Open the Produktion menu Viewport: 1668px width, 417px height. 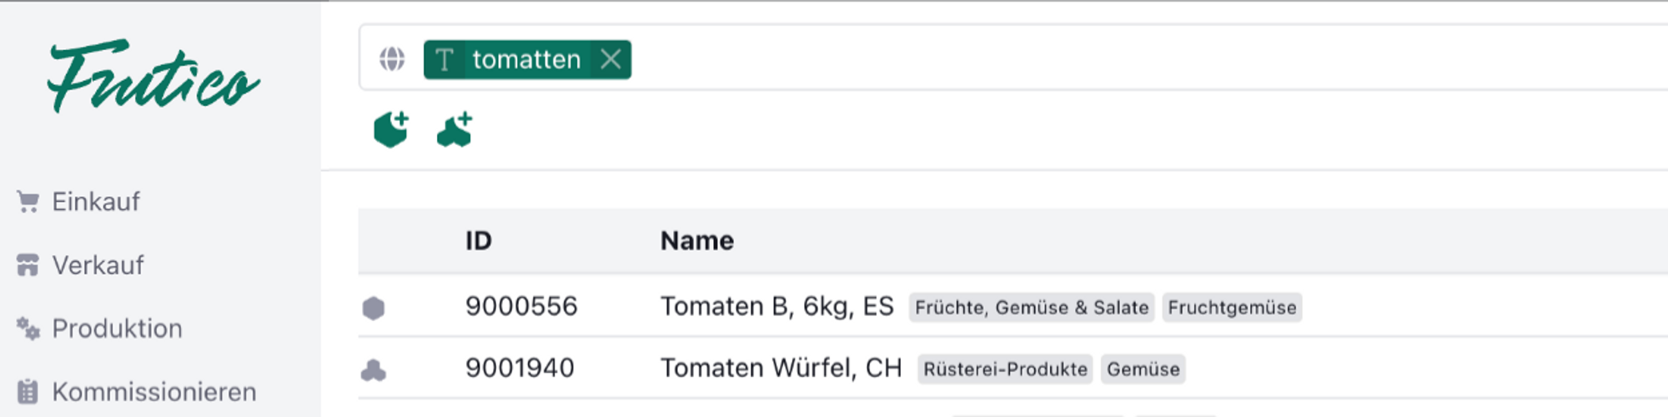117,329
